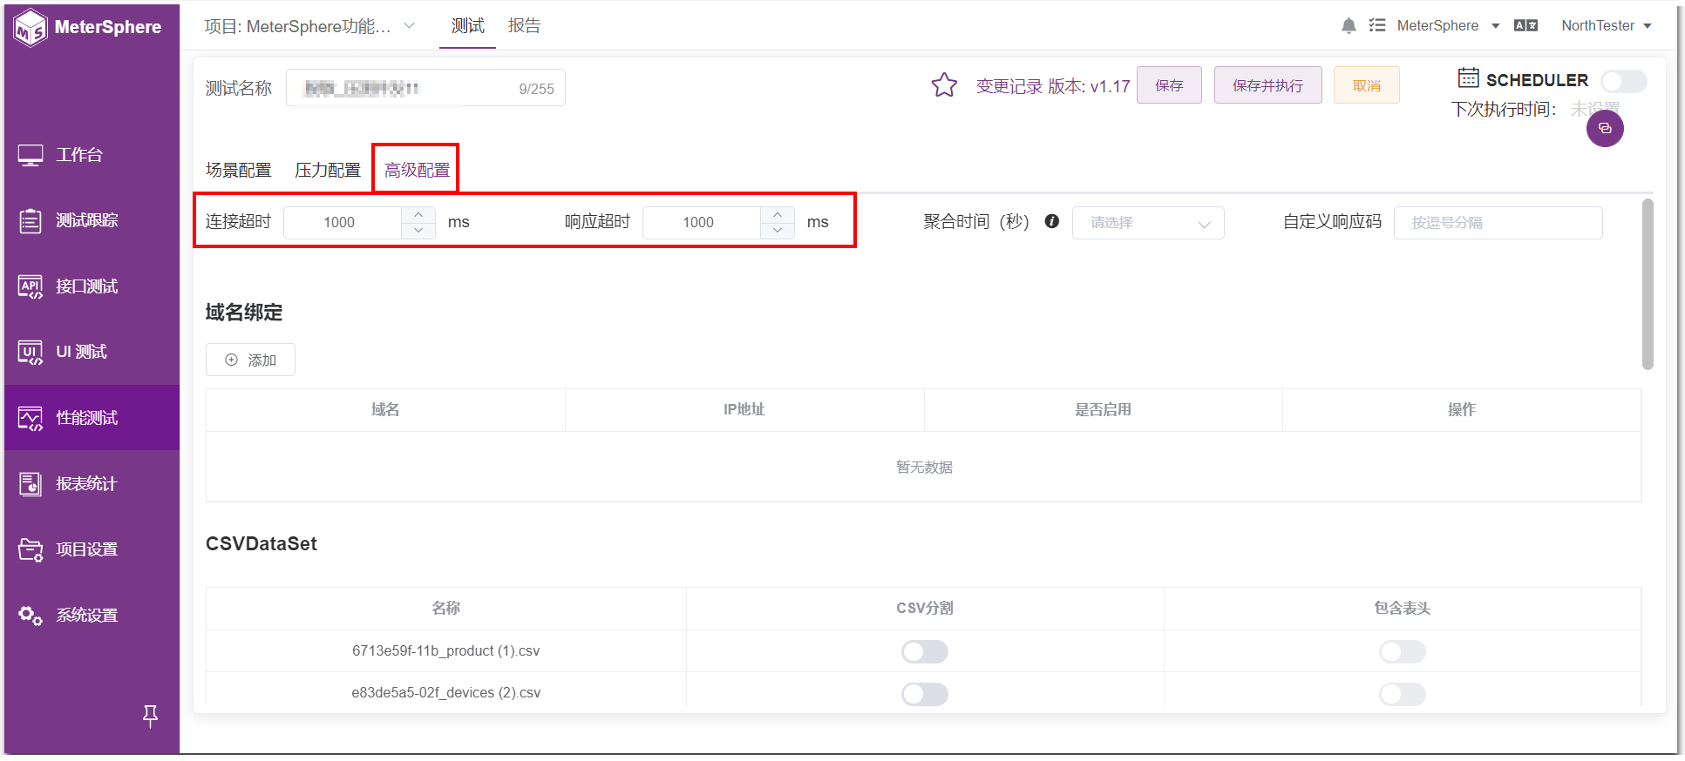Open the task list icon beside the bell
Image resolution: width=1685 pixels, height=761 pixels.
(1377, 26)
